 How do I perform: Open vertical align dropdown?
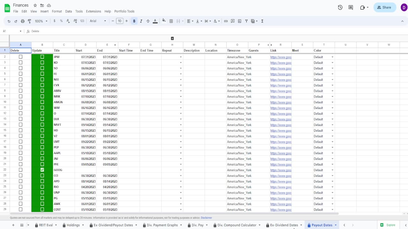199,21
